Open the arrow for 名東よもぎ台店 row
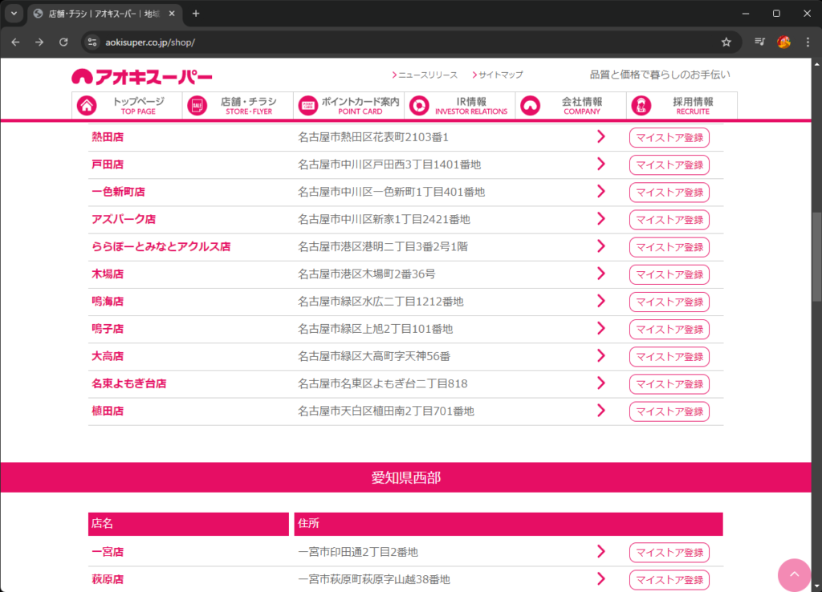 (601, 383)
